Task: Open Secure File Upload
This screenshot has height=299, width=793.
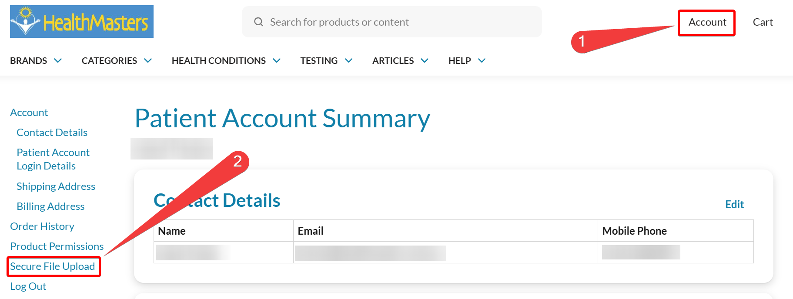Action: coord(53,266)
